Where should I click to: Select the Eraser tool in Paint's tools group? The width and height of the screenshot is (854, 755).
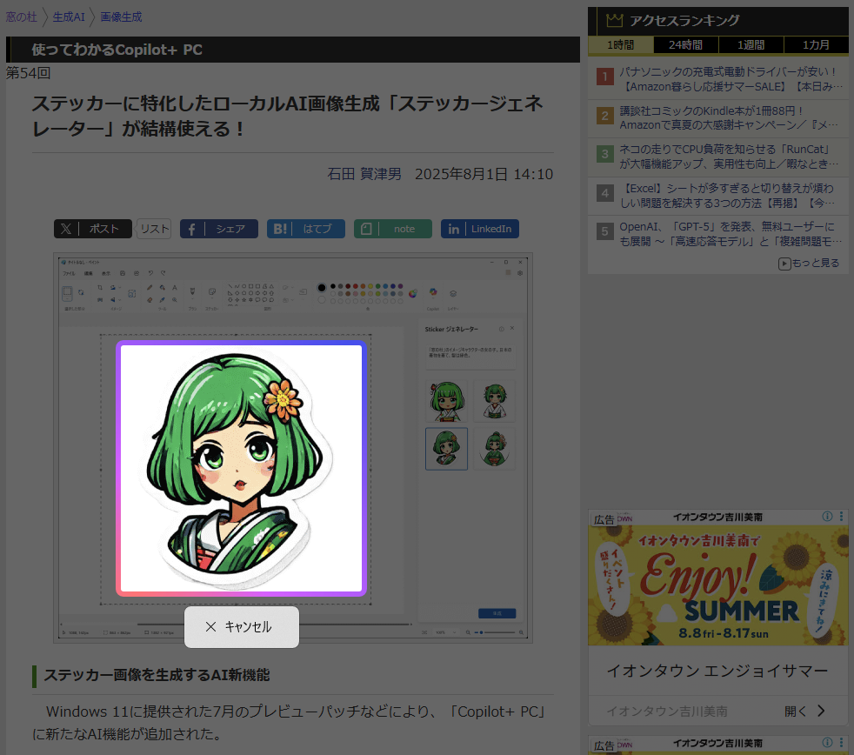[150, 298]
